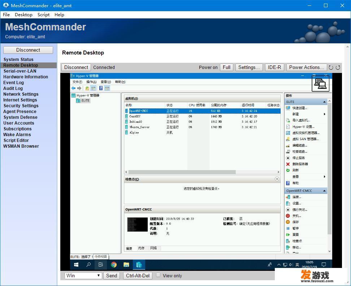Screen dimensions: 351x286
Task: Click the rotate counter-clockwise icon beside Power Actions
Action: (x=331, y=68)
